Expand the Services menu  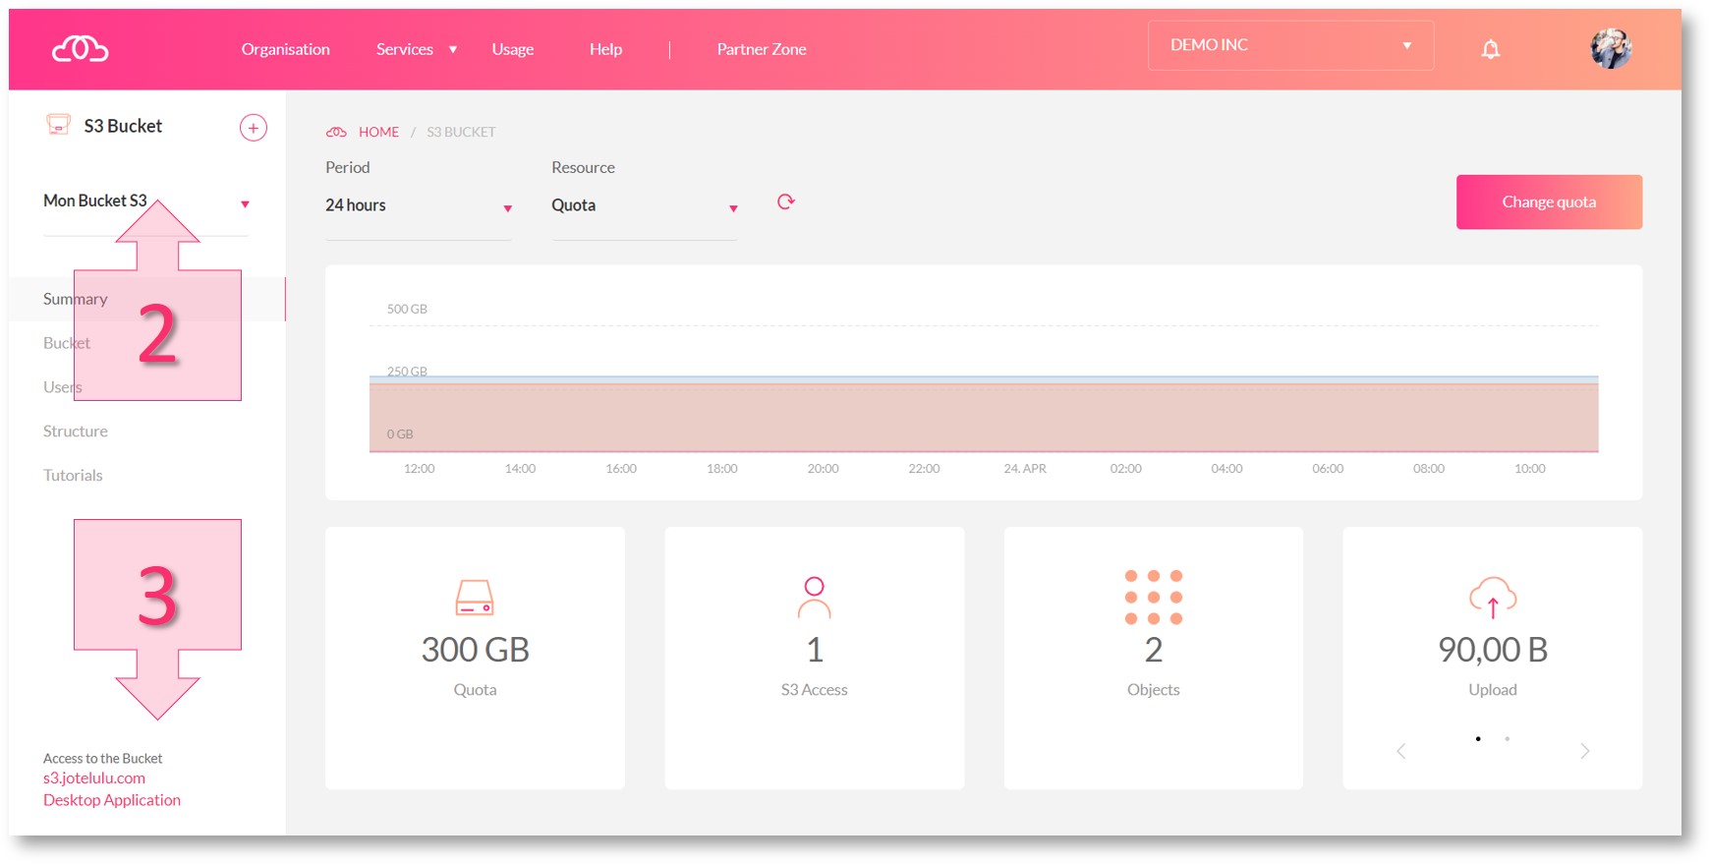click(x=416, y=49)
